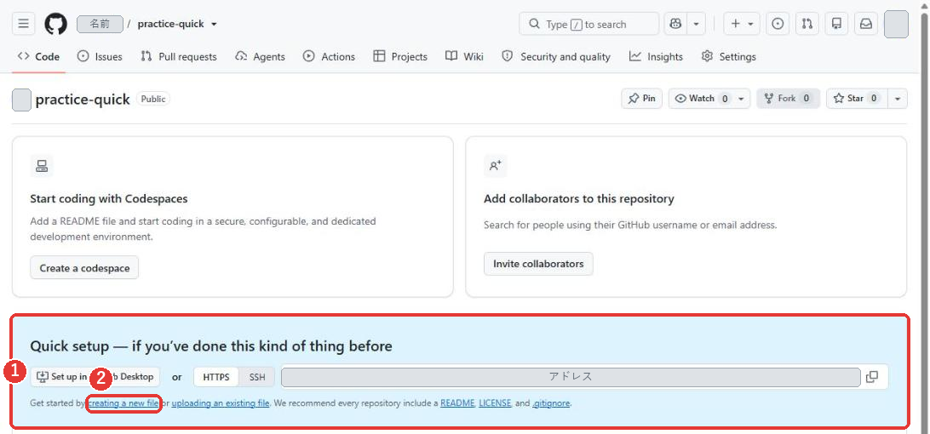Switch to the Wiki tab

[x=464, y=56]
